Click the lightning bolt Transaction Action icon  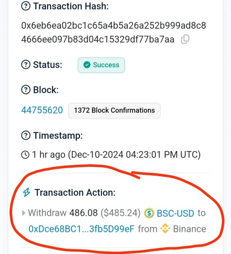(27, 193)
